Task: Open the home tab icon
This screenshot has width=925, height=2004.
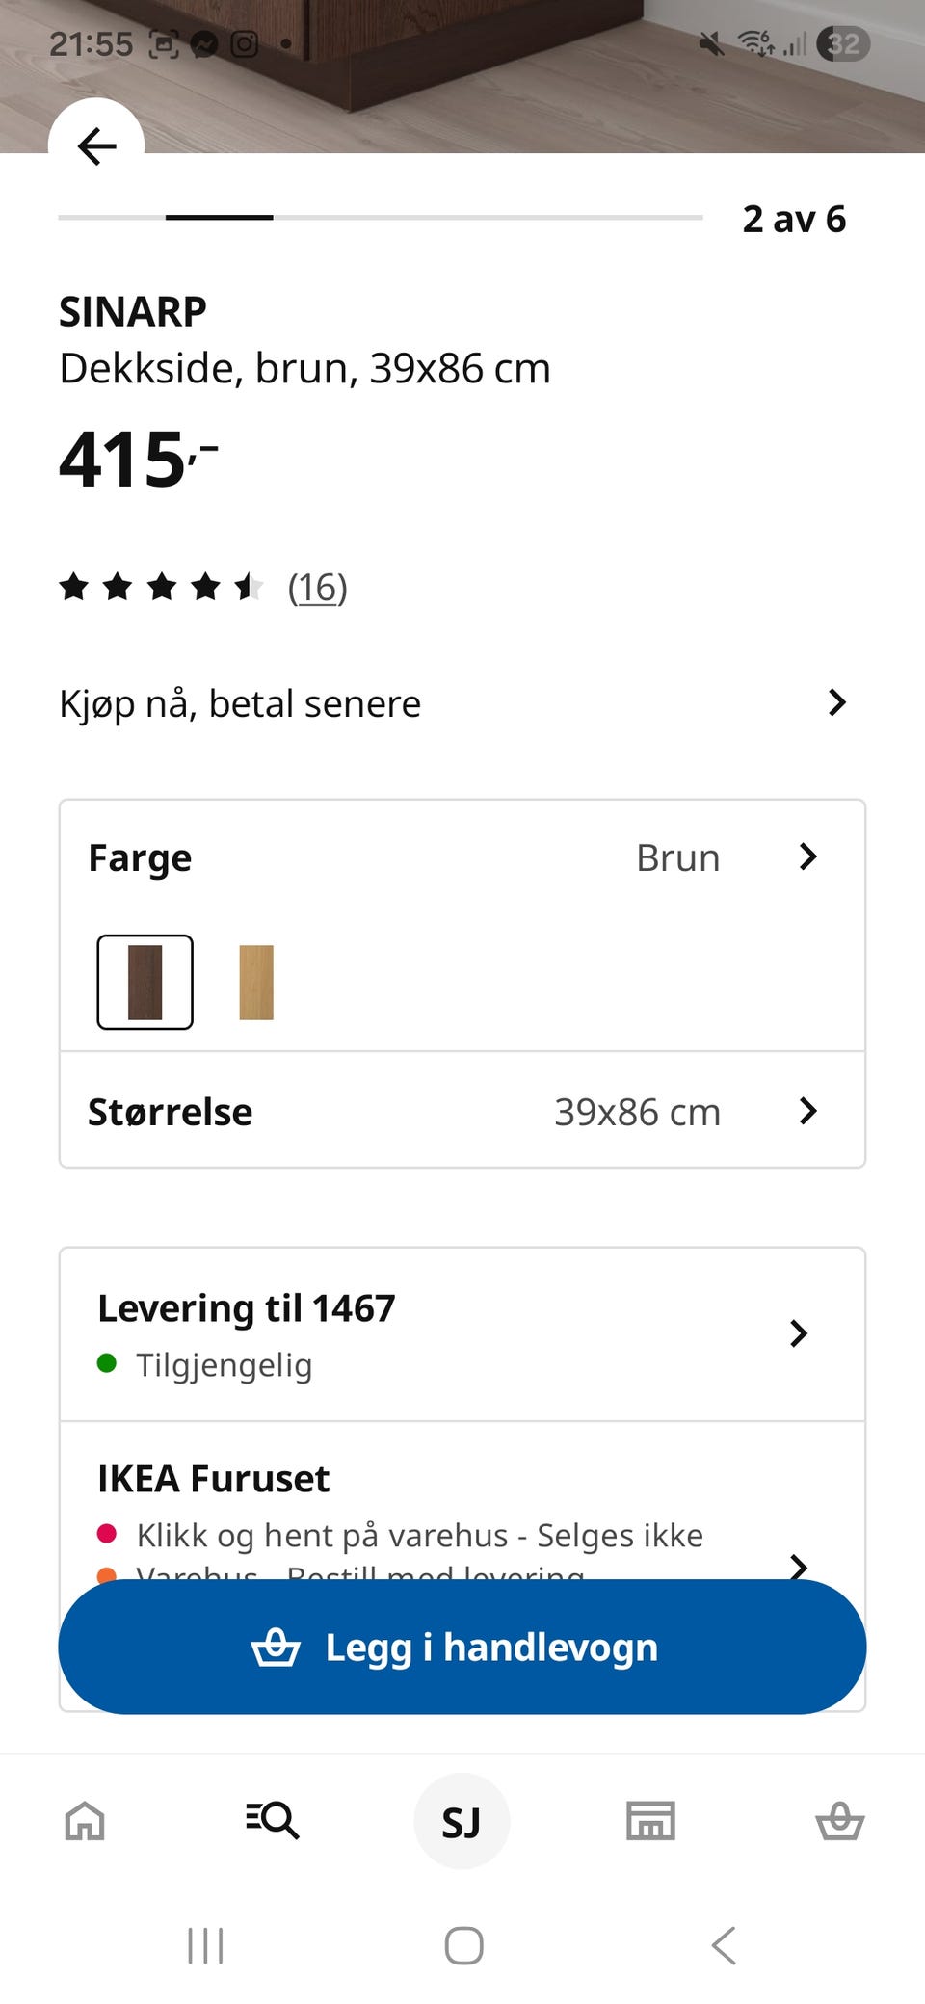Action: tap(85, 1821)
